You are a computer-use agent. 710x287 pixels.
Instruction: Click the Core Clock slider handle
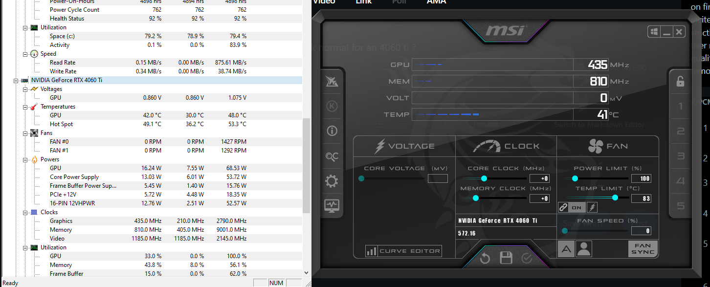484,178
